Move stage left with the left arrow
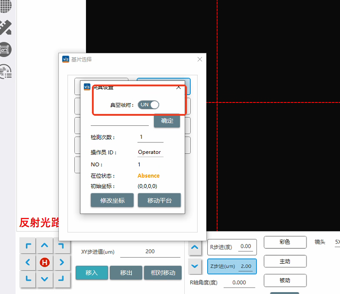Image resolution: width=340 pixels, height=294 pixels. click(x=28, y=262)
